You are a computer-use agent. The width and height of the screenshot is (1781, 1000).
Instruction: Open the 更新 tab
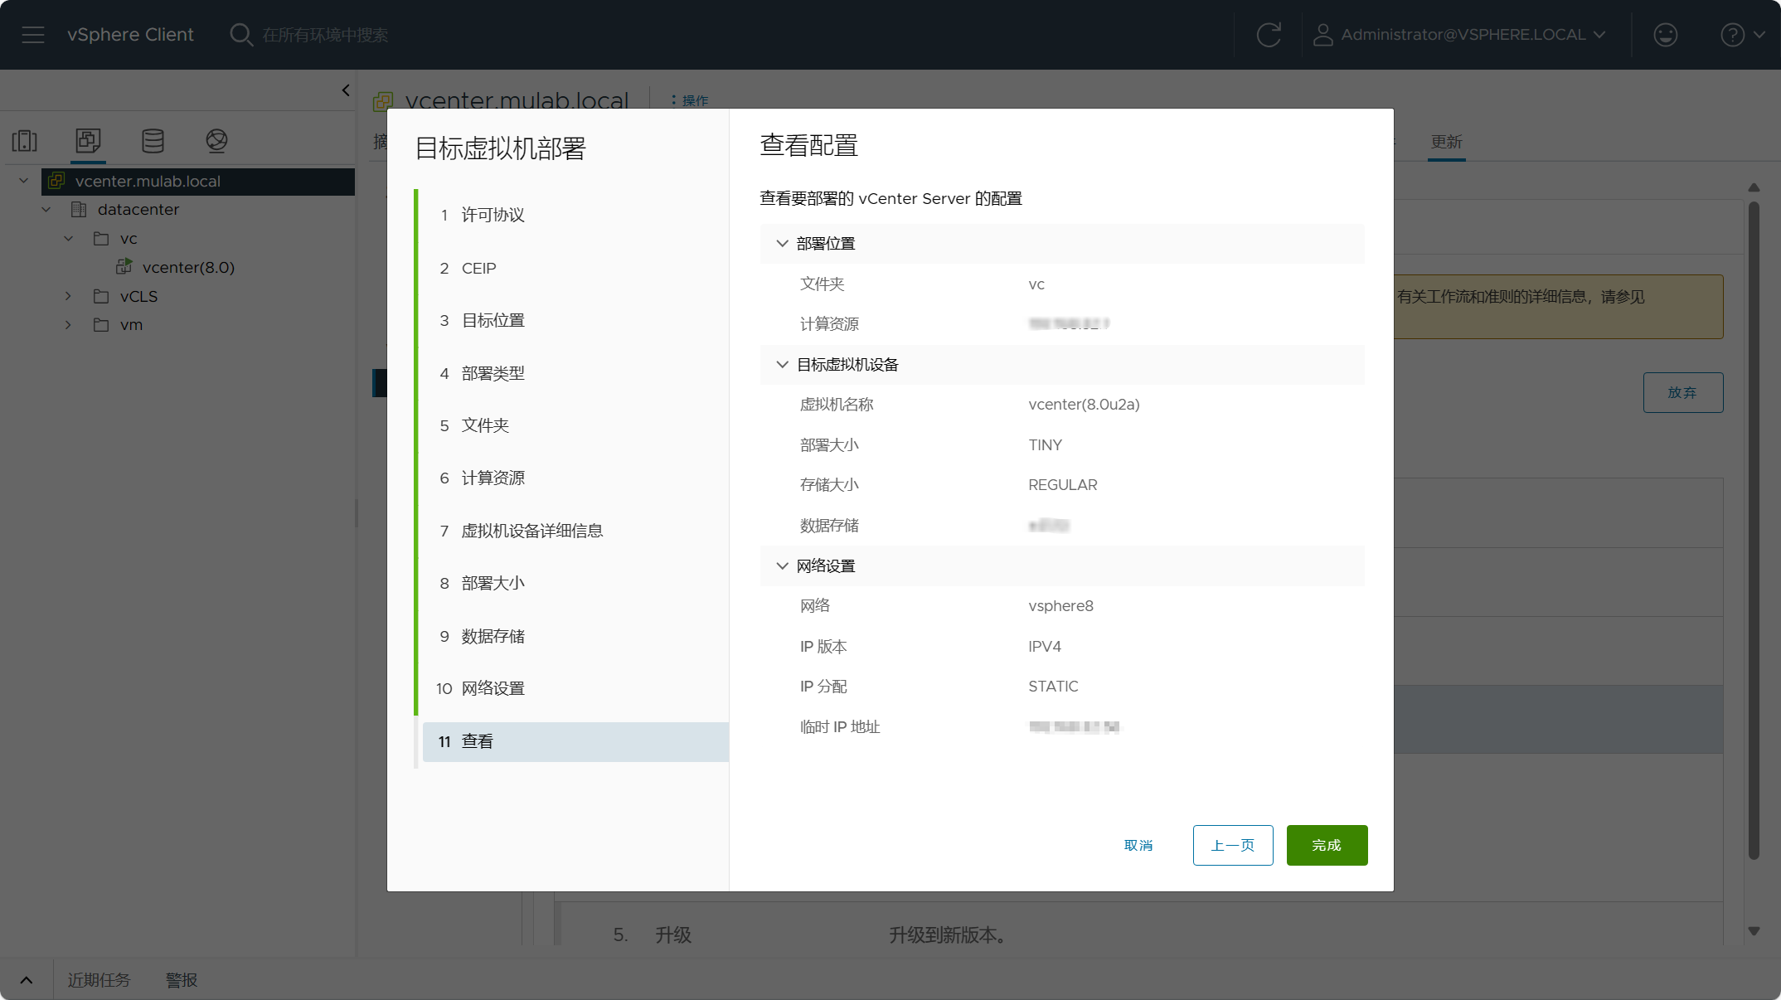tap(1446, 142)
